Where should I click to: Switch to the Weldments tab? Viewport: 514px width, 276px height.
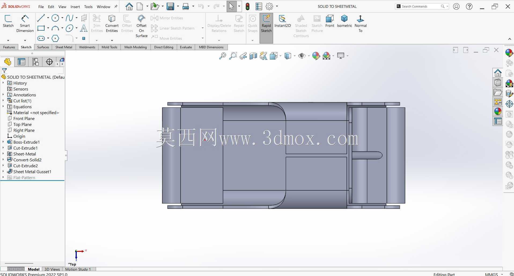87,47
